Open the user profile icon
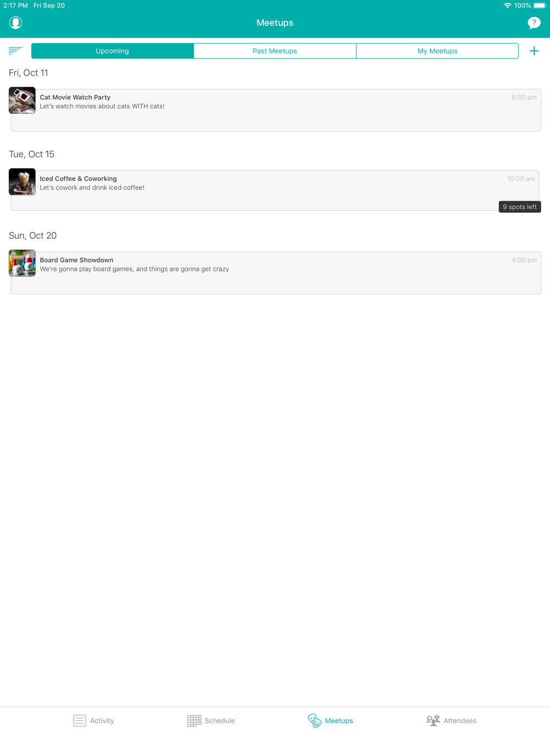Image resolution: width=550 pixels, height=734 pixels. [x=15, y=23]
